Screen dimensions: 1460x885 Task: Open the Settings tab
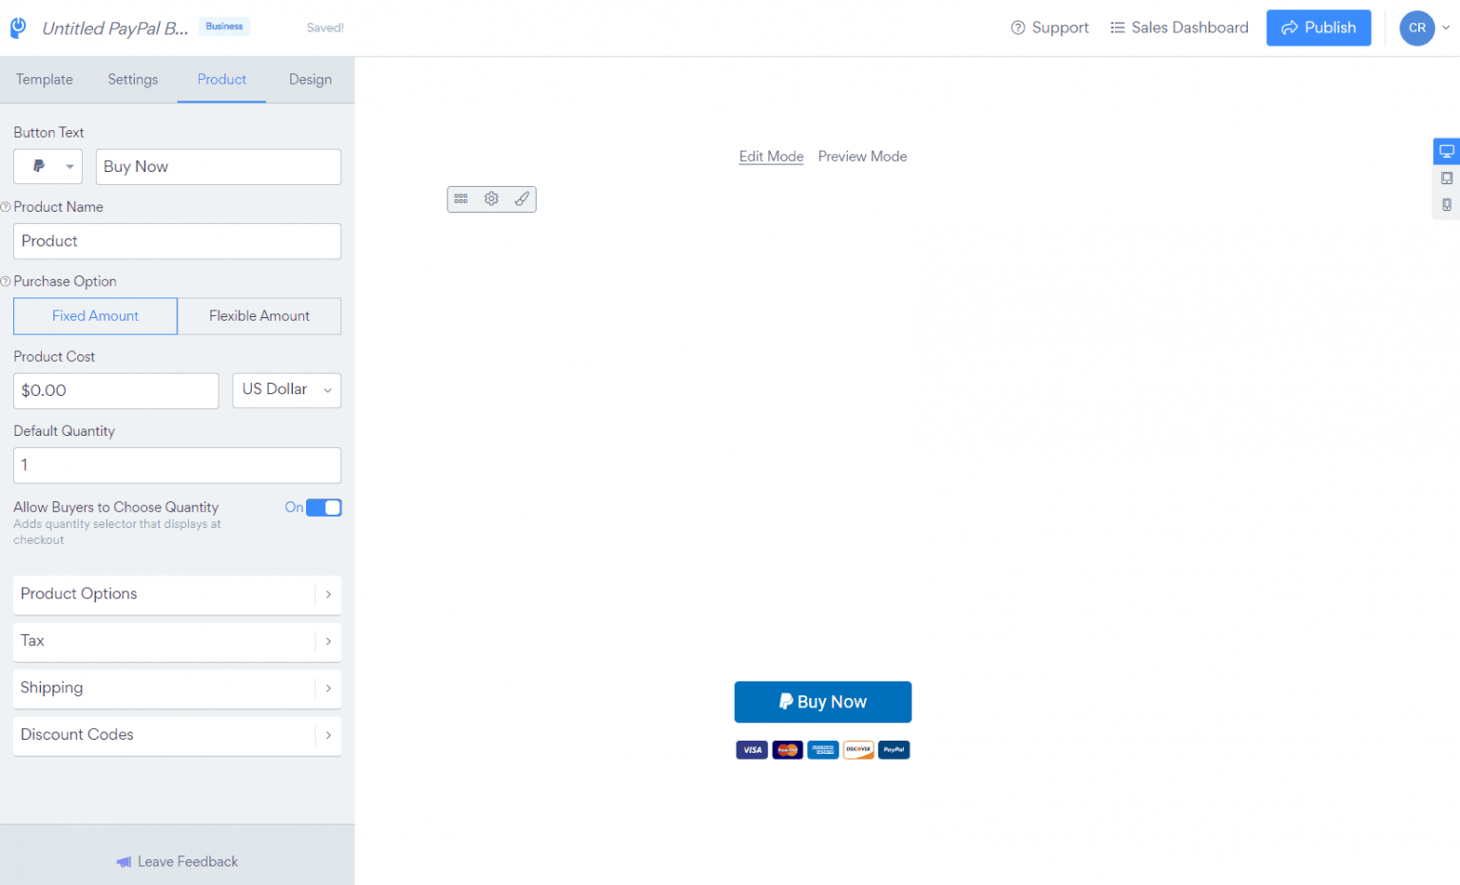[132, 79]
